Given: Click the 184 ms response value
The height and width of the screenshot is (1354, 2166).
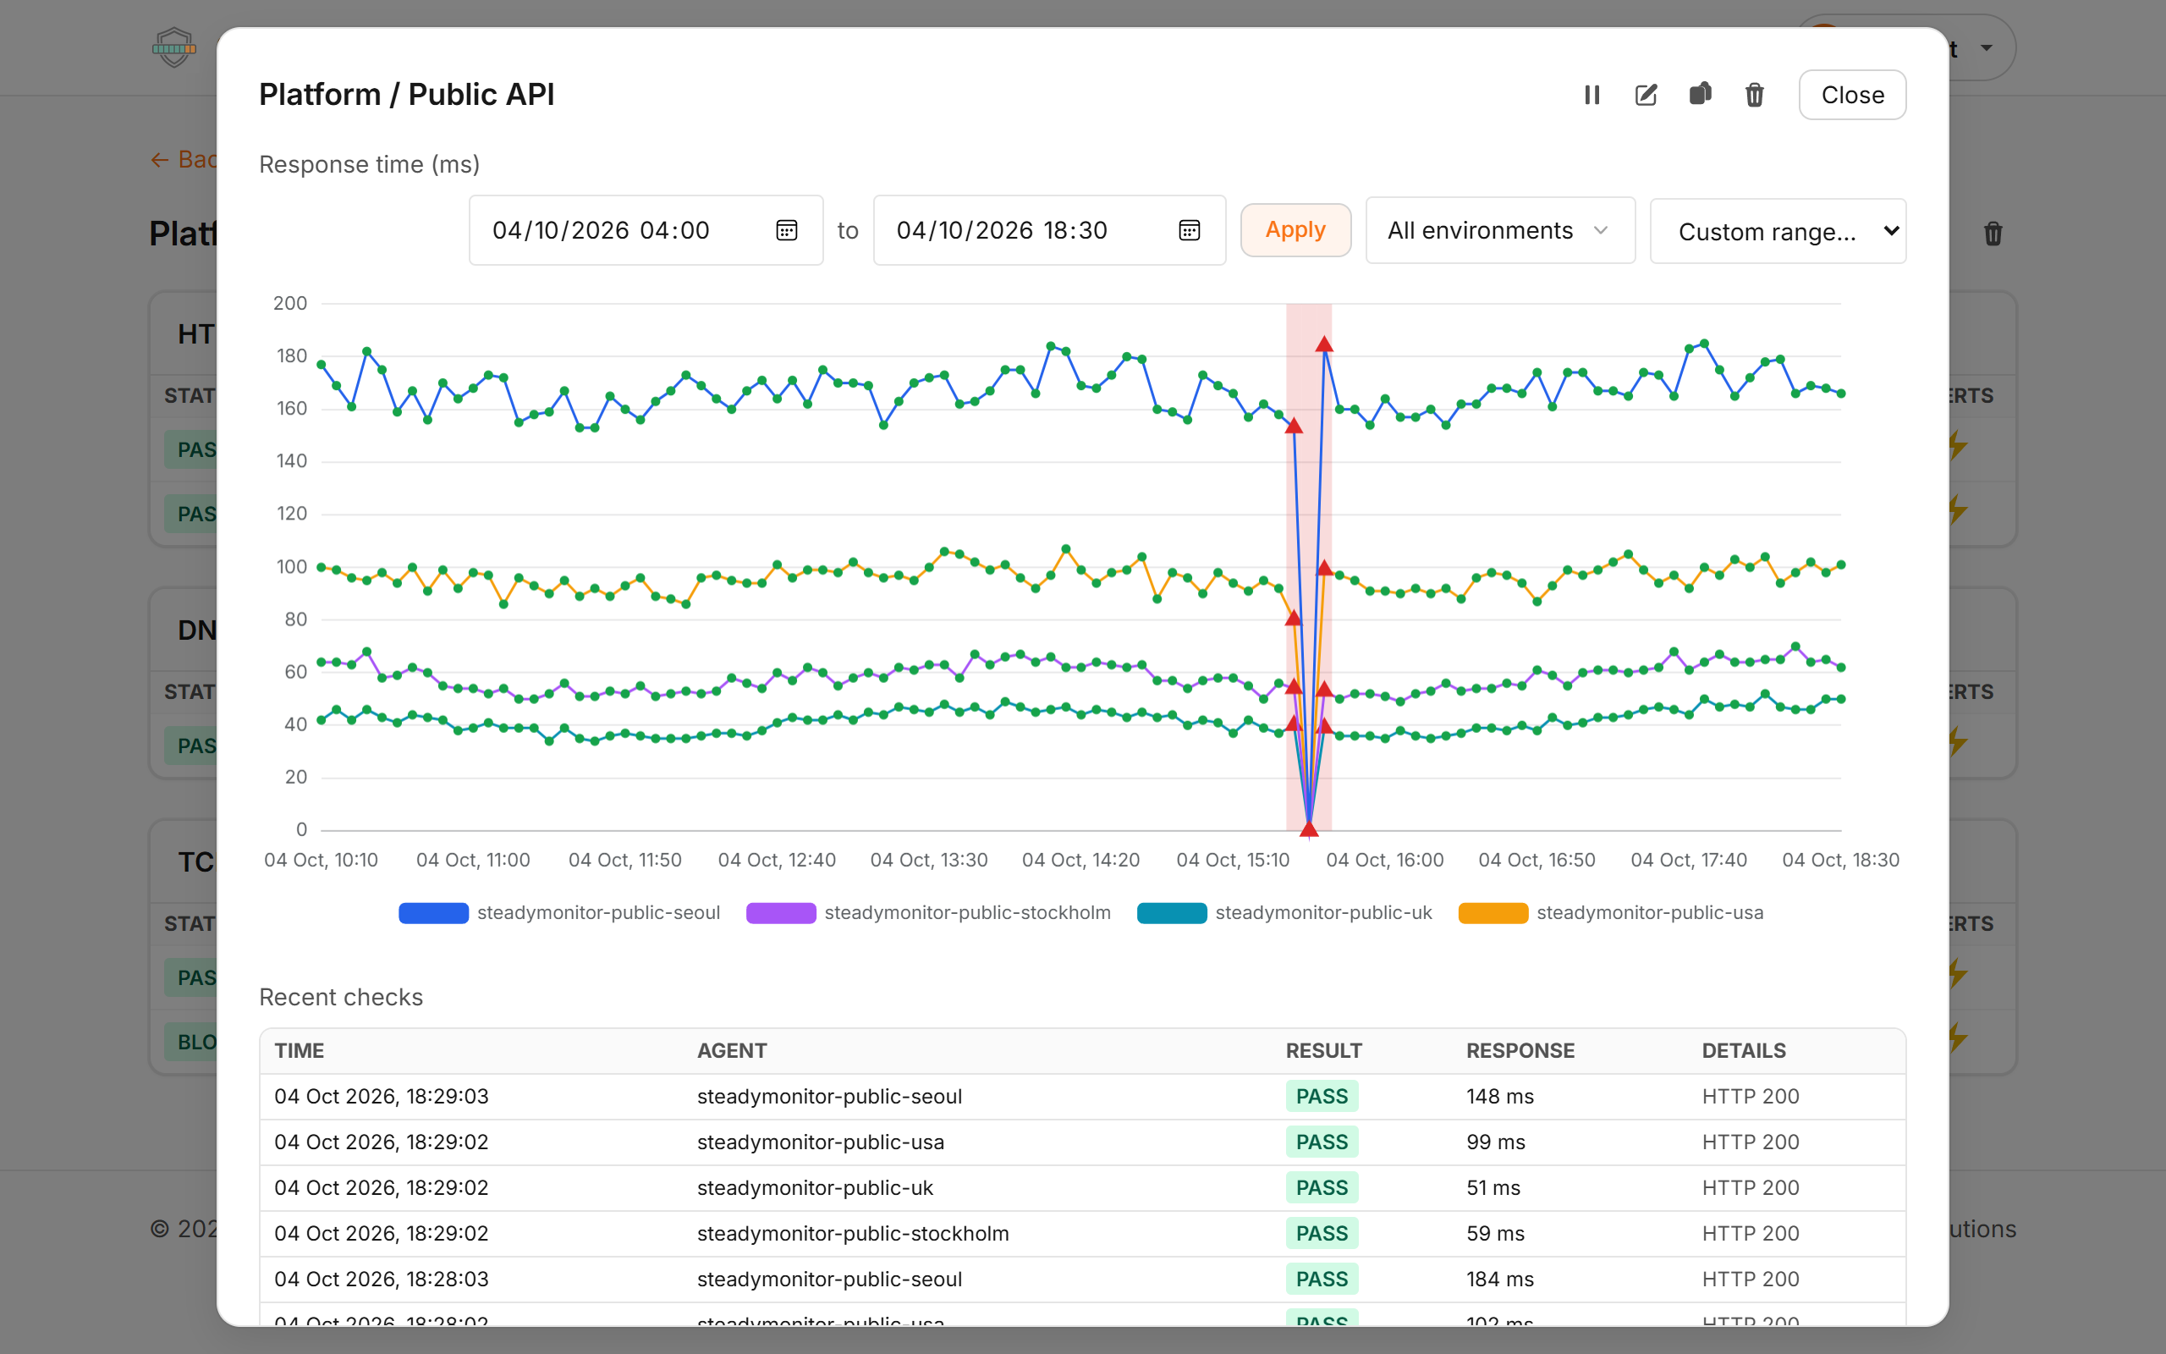Looking at the screenshot, I should [1499, 1279].
